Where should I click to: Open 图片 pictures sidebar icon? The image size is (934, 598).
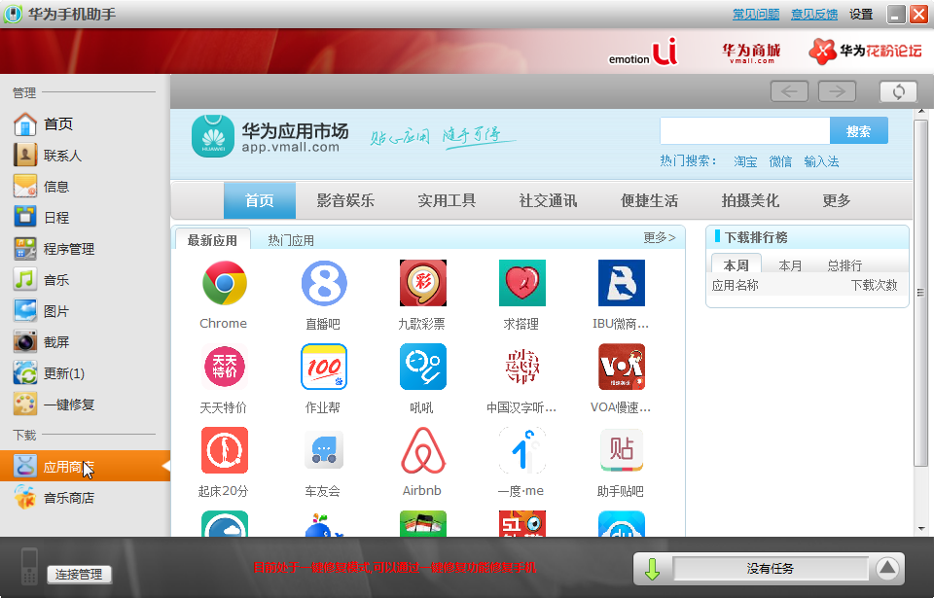click(x=43, y=310)
